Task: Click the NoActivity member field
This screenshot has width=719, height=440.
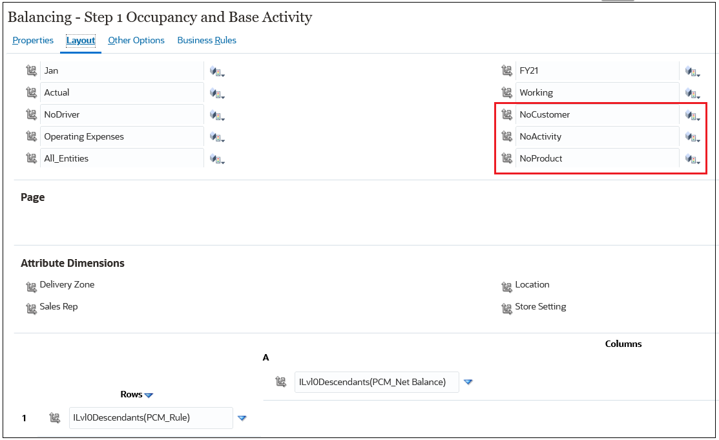Action: point(598,137)
